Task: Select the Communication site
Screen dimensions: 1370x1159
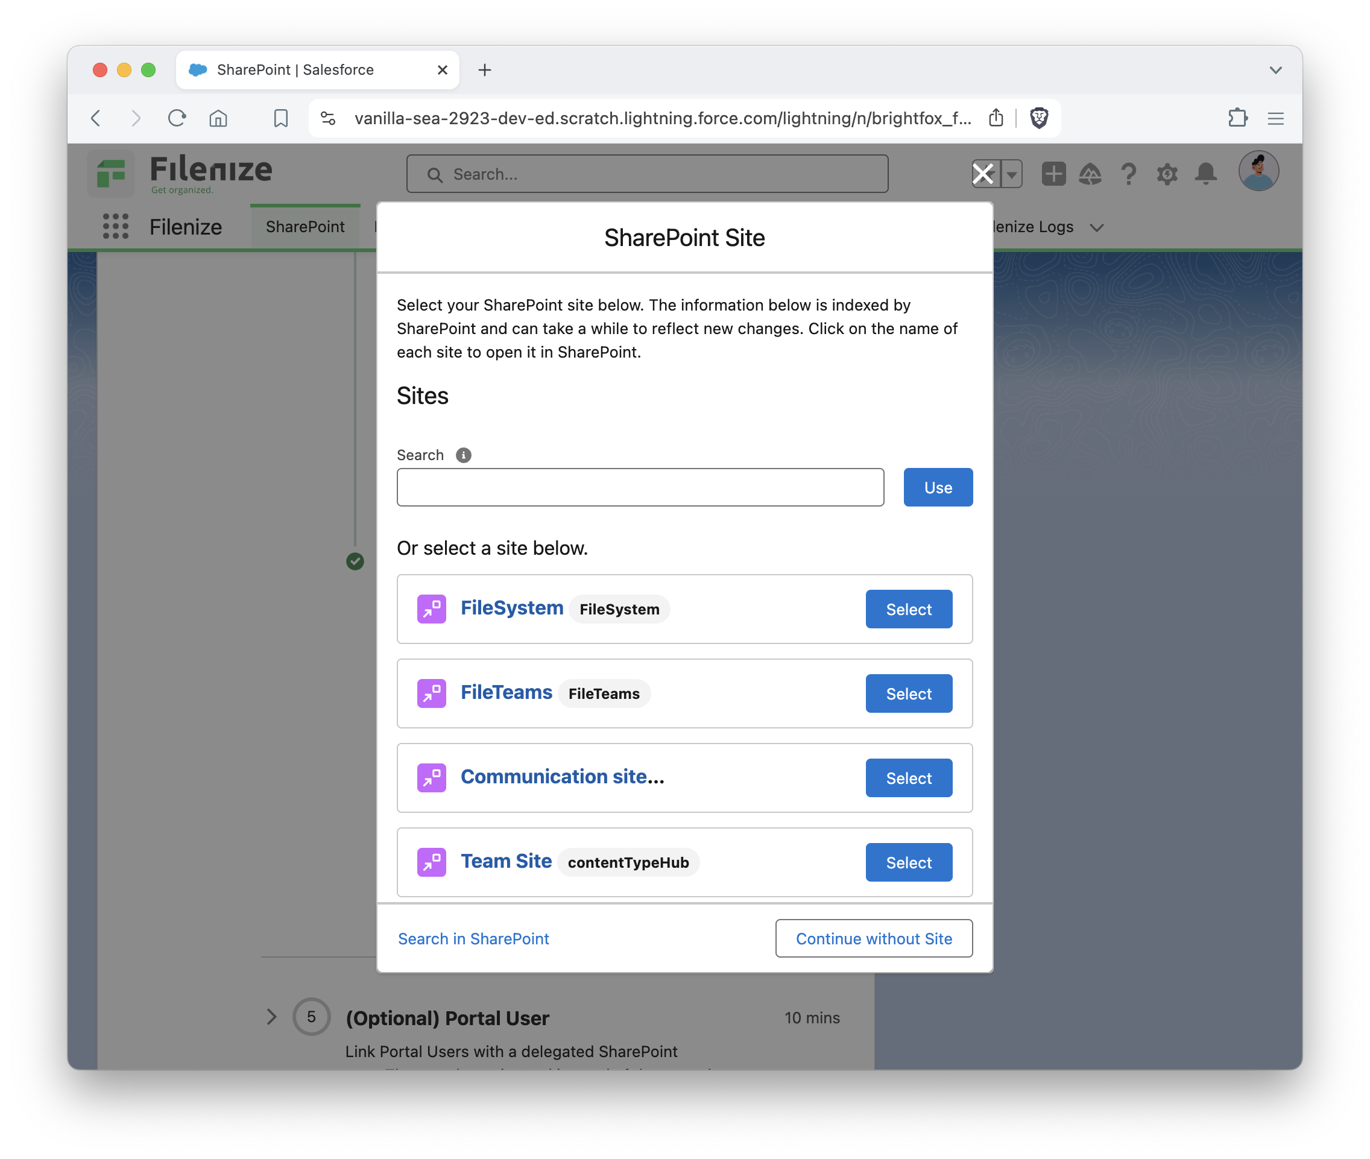Action: 908,778
